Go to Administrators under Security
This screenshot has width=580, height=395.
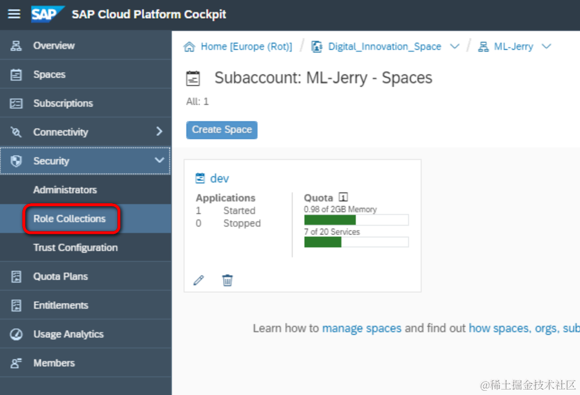point(65,190)
